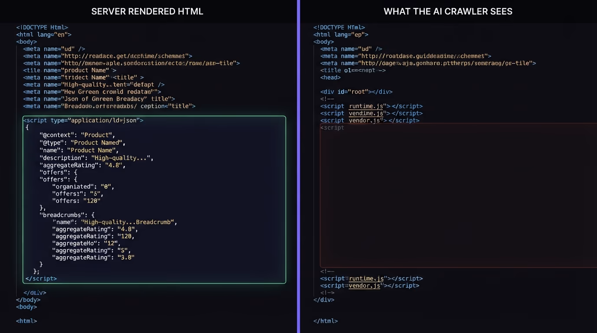Click the "description": "High-quality..." line

point(96,158)
